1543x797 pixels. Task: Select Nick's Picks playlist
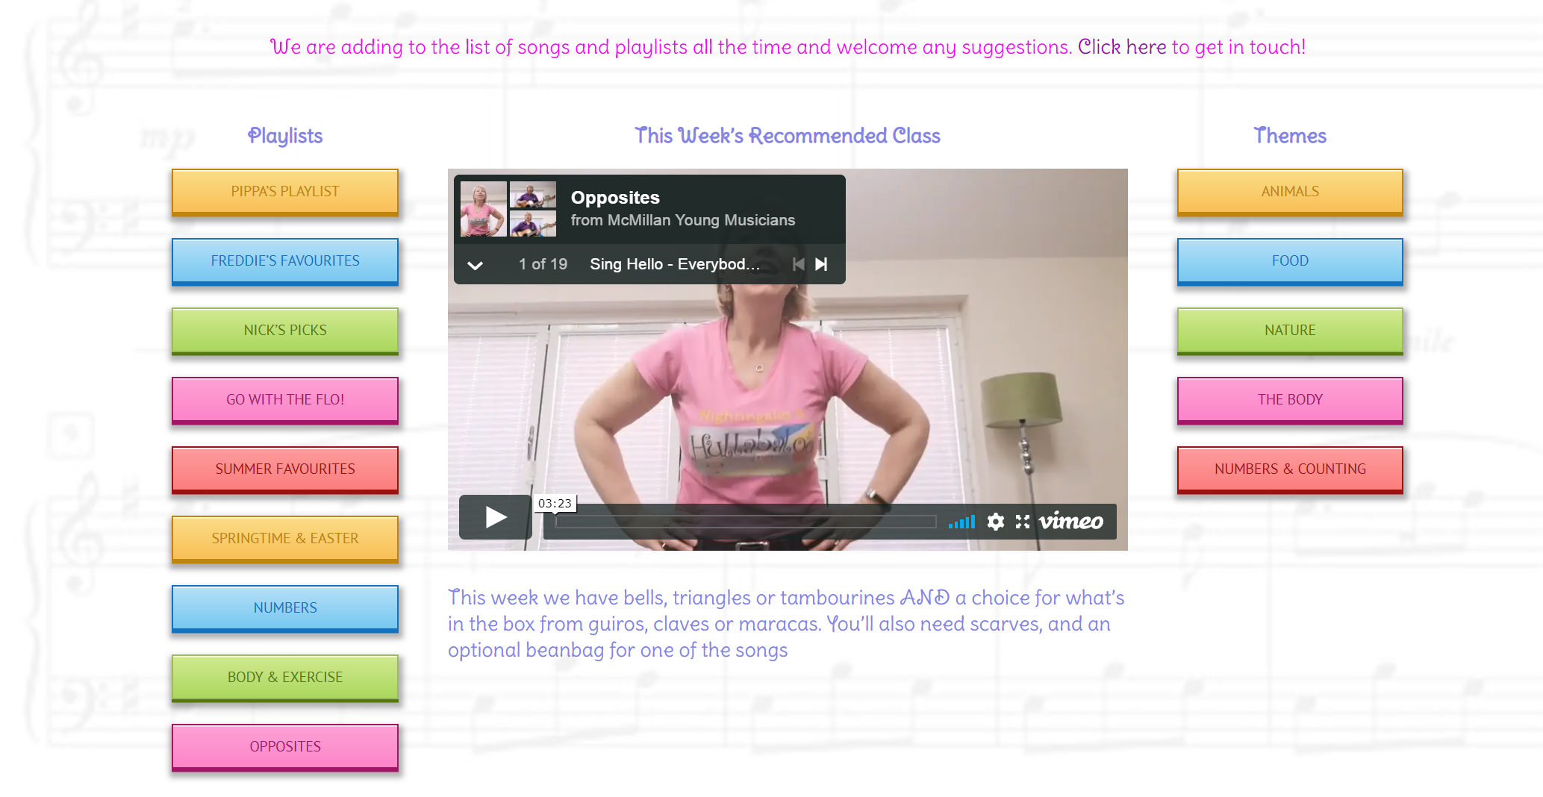(x=285, y=331)
